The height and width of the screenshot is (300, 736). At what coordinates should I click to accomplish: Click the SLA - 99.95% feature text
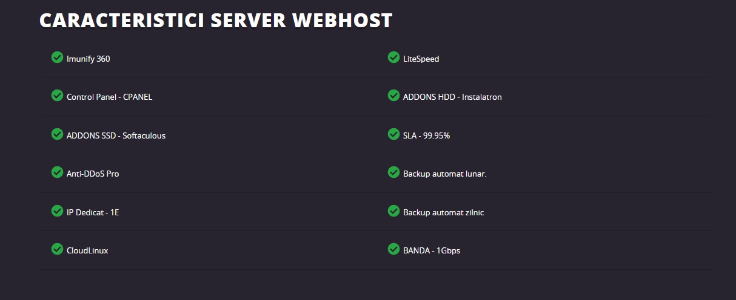[x=427, y=135]
